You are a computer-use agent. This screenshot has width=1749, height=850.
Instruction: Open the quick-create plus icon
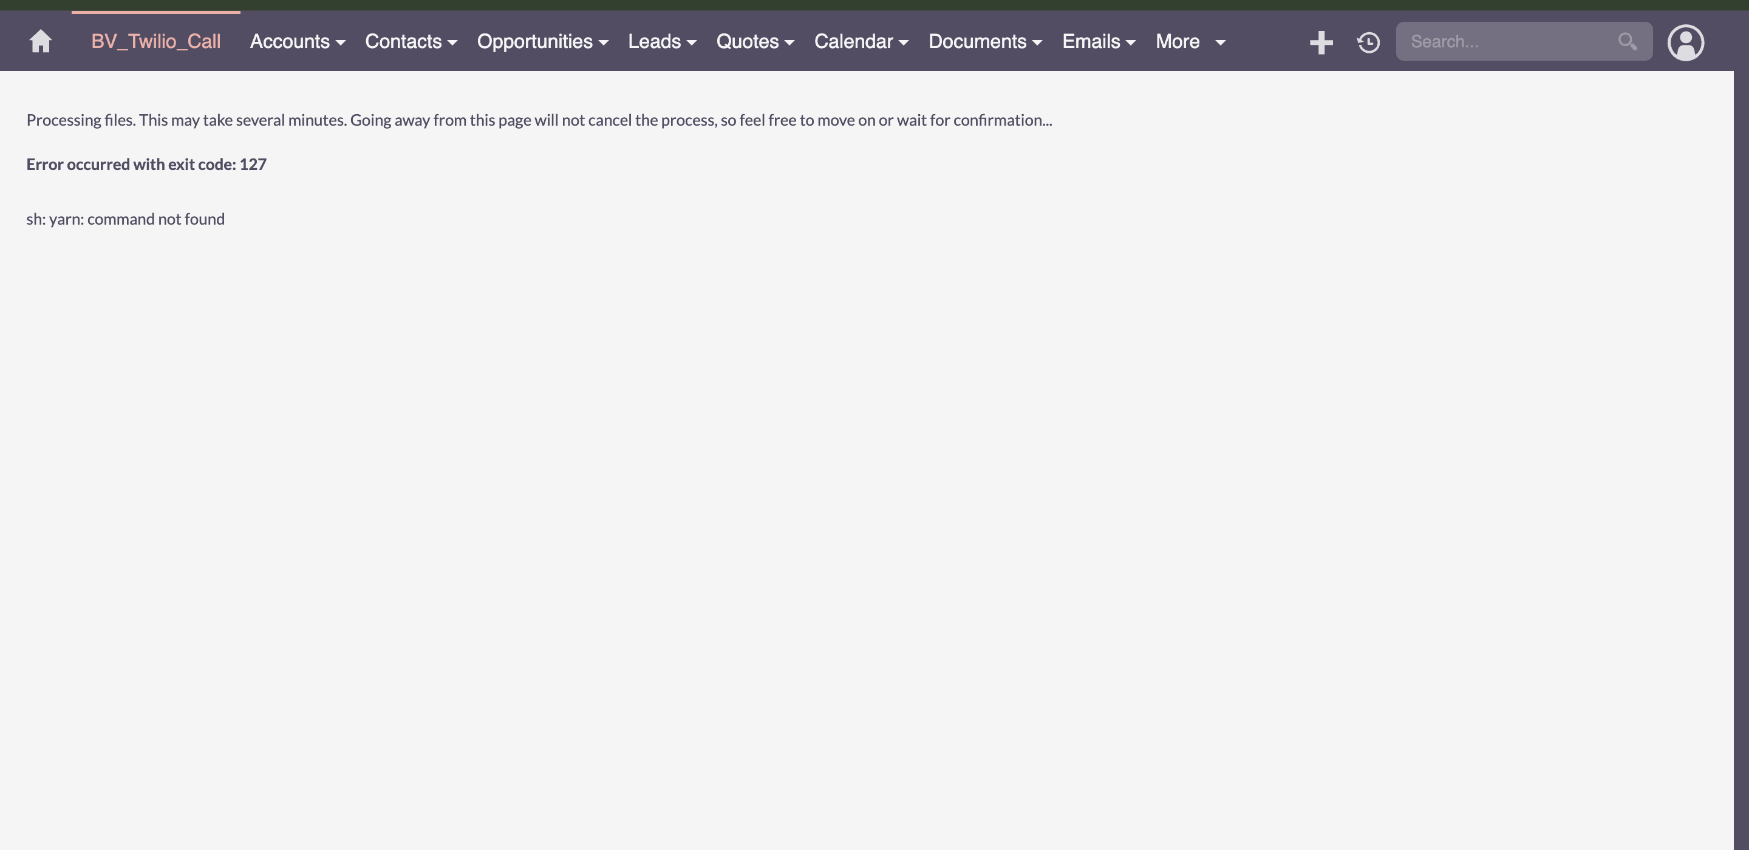(x=1321, y=41)
